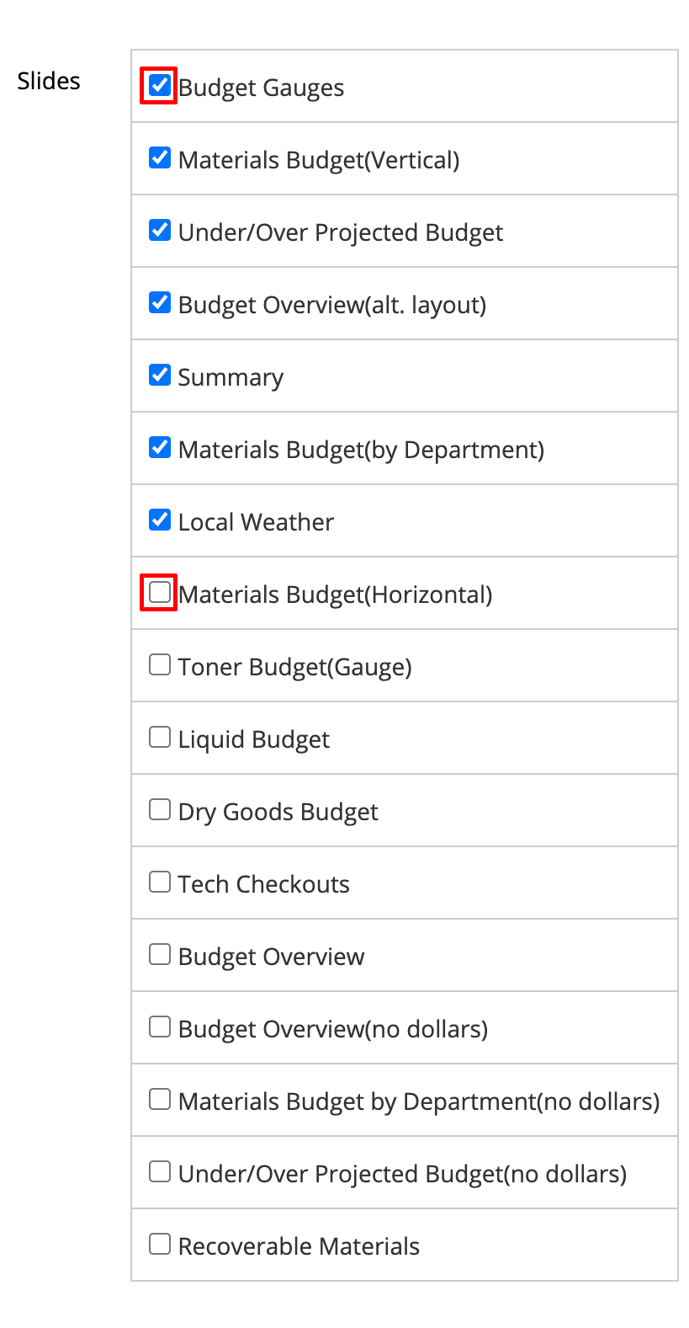Enable Under/Over Projected Budget(no dollars)
This screenshot has height=1328, width=689.
[159, 1171]
